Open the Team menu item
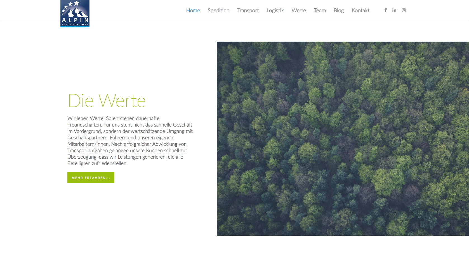This screenshot has width=469, height=257. click(x=320, y=10)
